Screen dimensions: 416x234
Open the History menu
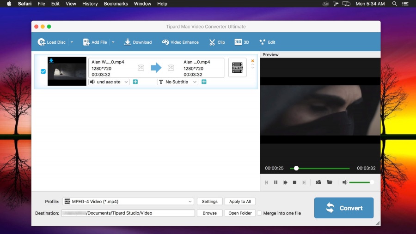[x=90, y=4]
